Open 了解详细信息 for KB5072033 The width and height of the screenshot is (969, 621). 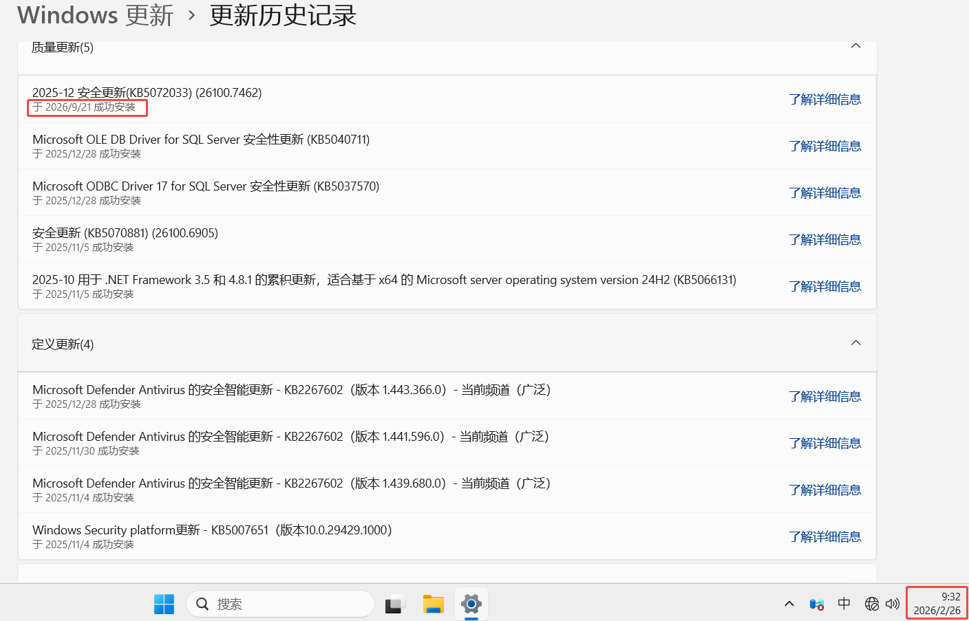825,100
